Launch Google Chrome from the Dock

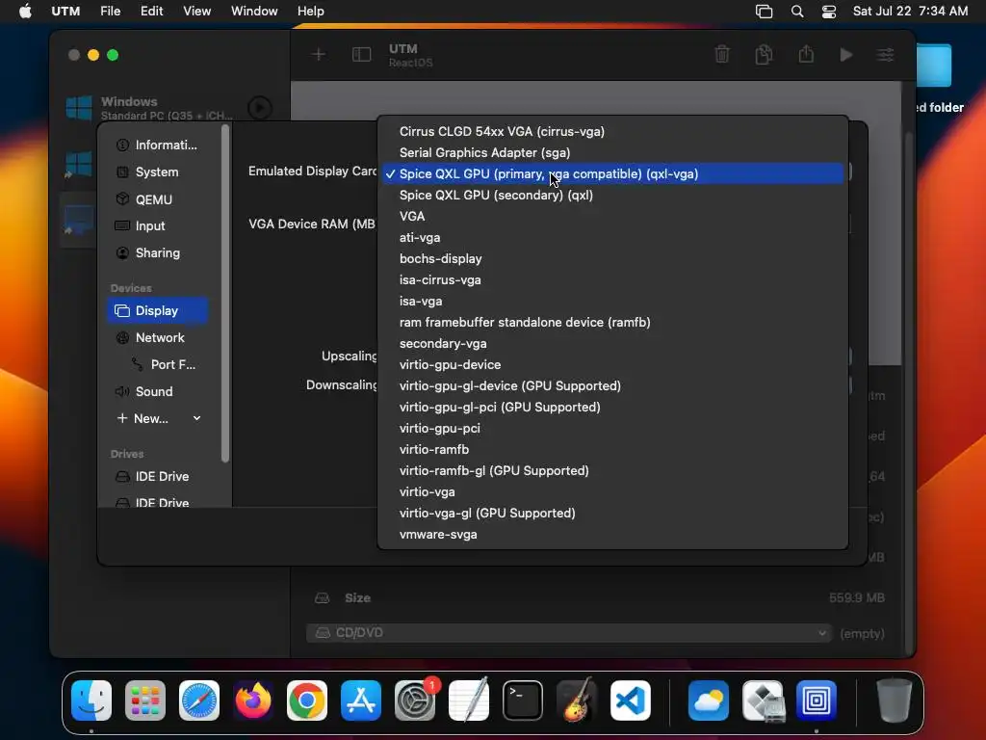click(x=307, y=700)
